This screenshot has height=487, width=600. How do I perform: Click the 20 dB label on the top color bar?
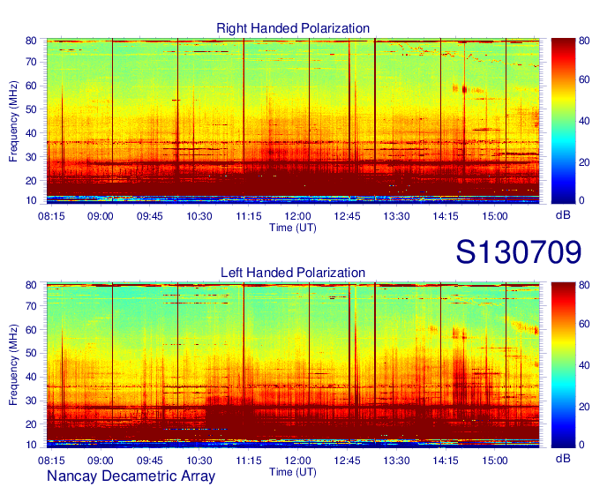pyautogui.click(x=584, y=162)
